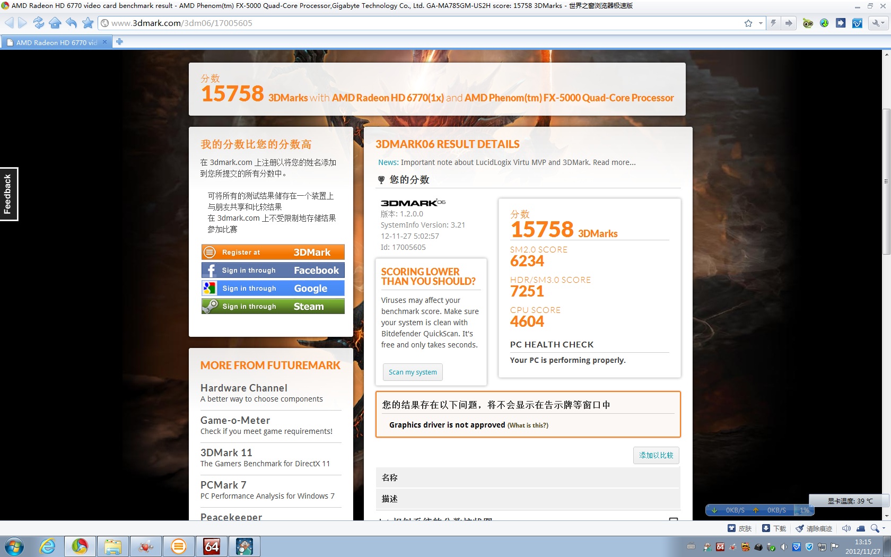
Task: Open the green owl extension icon
Action: point(808,23)
